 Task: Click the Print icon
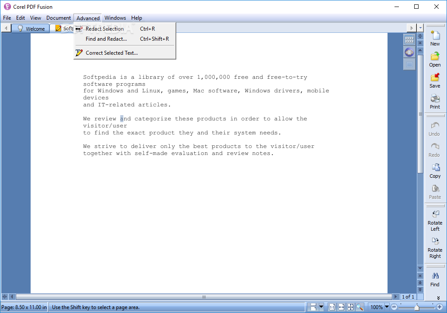[435, 98]
